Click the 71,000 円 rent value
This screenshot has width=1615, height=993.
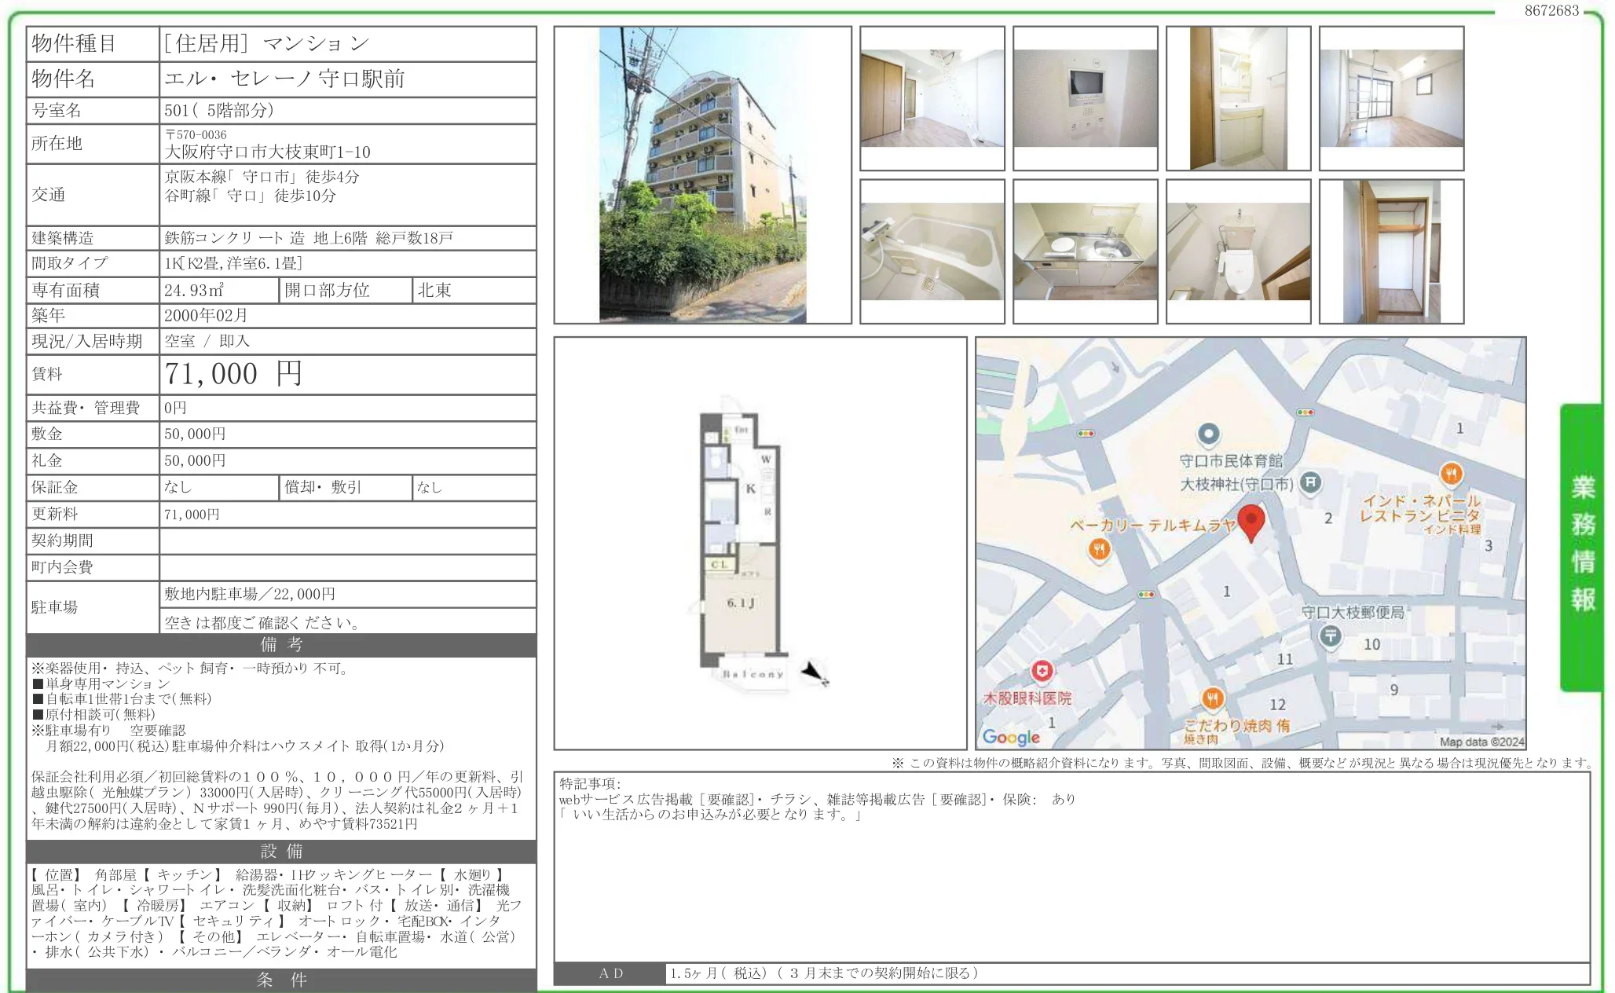point(233,374)
